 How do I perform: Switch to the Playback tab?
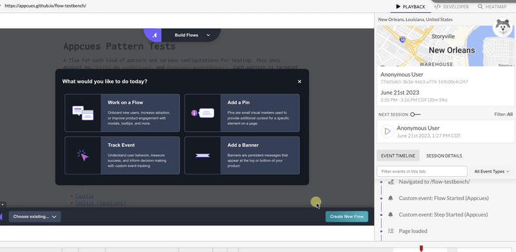click(x=410, y=6)
